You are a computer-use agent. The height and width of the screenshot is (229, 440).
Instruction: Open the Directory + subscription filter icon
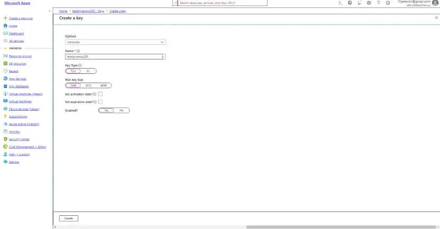350,3
